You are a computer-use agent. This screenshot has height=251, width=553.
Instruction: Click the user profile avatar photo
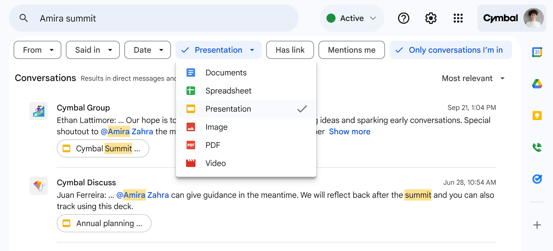pyautogui.click(x=533, y=18)
